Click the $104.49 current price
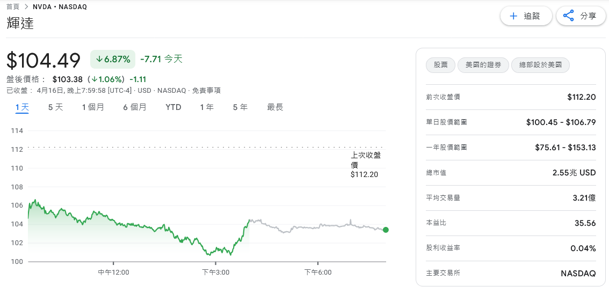 44,60
